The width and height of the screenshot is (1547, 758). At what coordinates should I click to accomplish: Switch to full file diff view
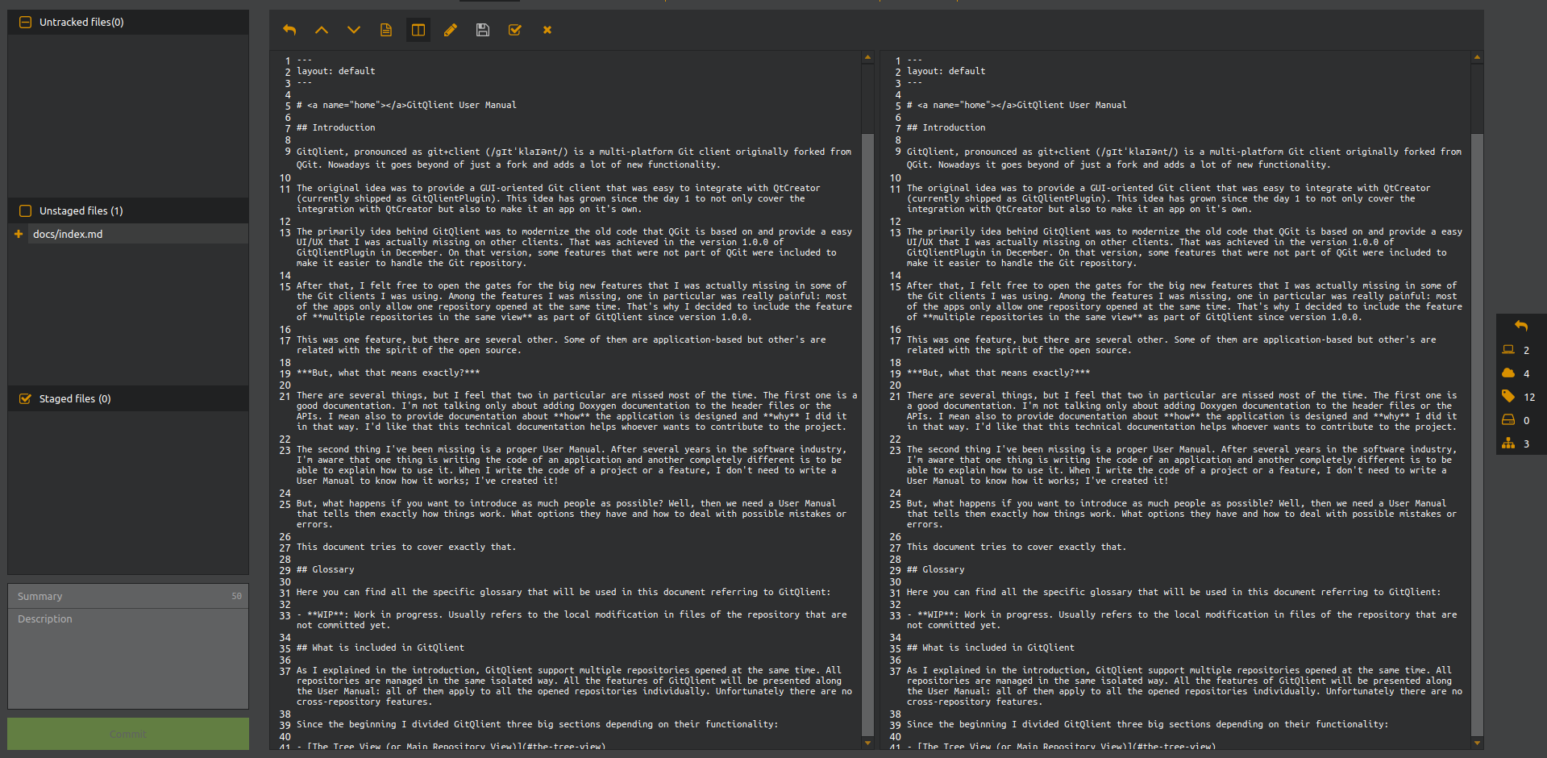[385, 30]
